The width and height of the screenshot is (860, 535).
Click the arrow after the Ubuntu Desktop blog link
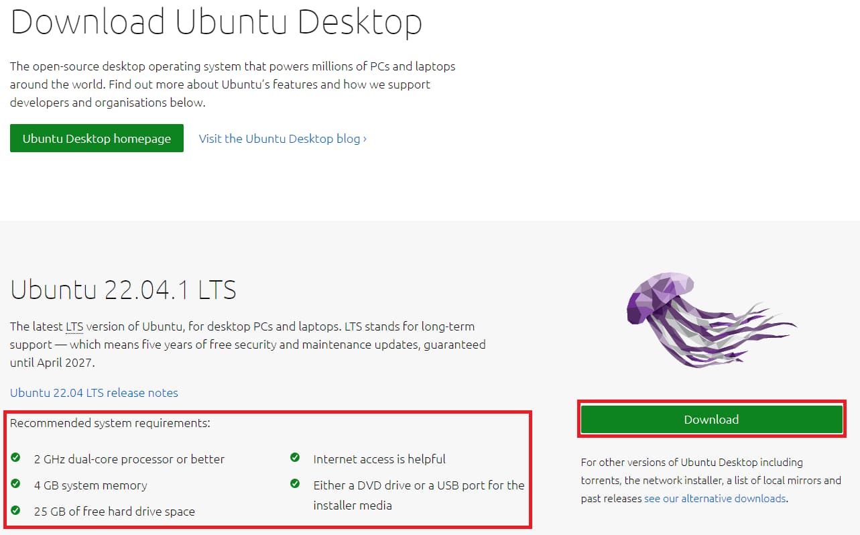click(364, 138)
